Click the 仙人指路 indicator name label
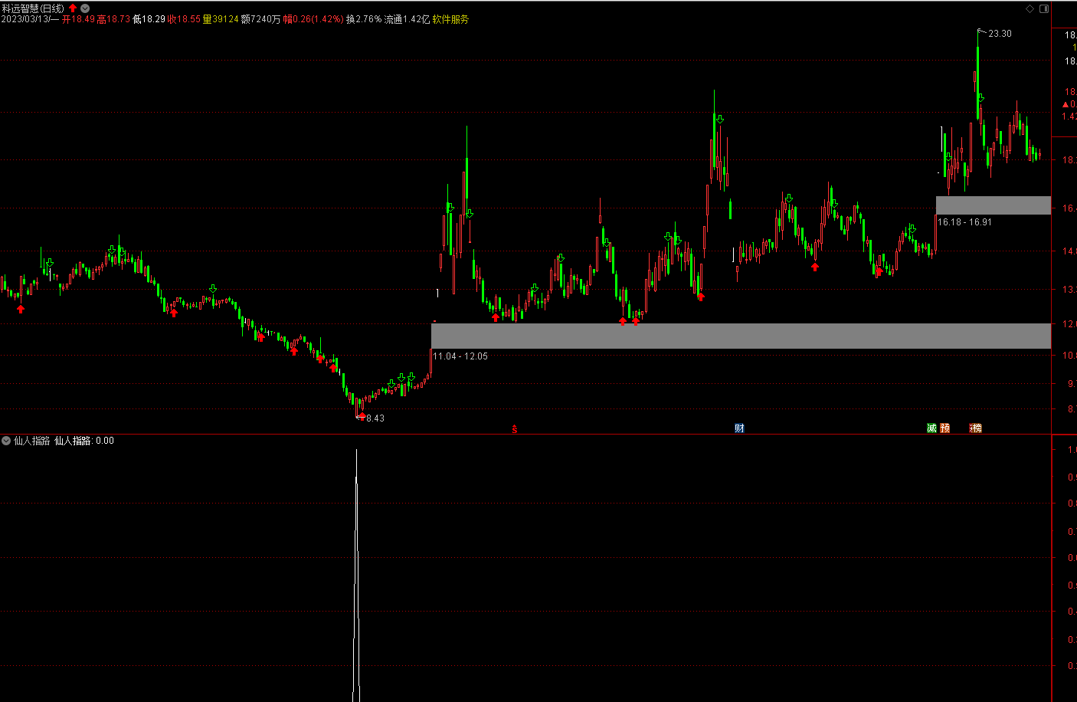 pyautogui.click(x=31, y=441)
